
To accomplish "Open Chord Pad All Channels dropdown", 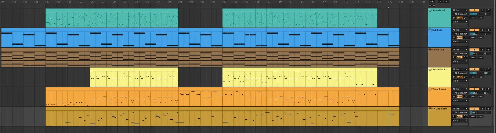I will [x=460, y=53].
